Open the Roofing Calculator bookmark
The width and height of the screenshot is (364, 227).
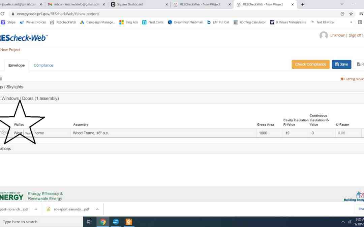249,22
